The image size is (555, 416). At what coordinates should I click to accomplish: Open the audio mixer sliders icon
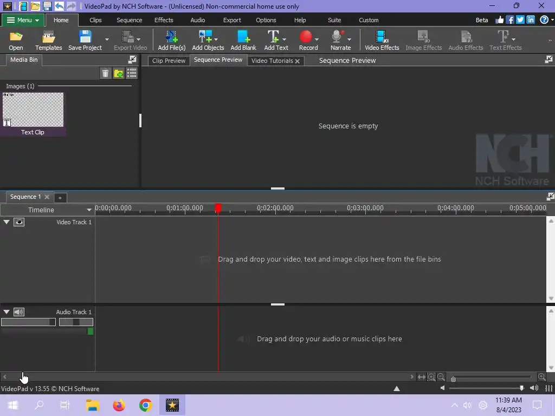pyautogui.click(x=549, y=388)
